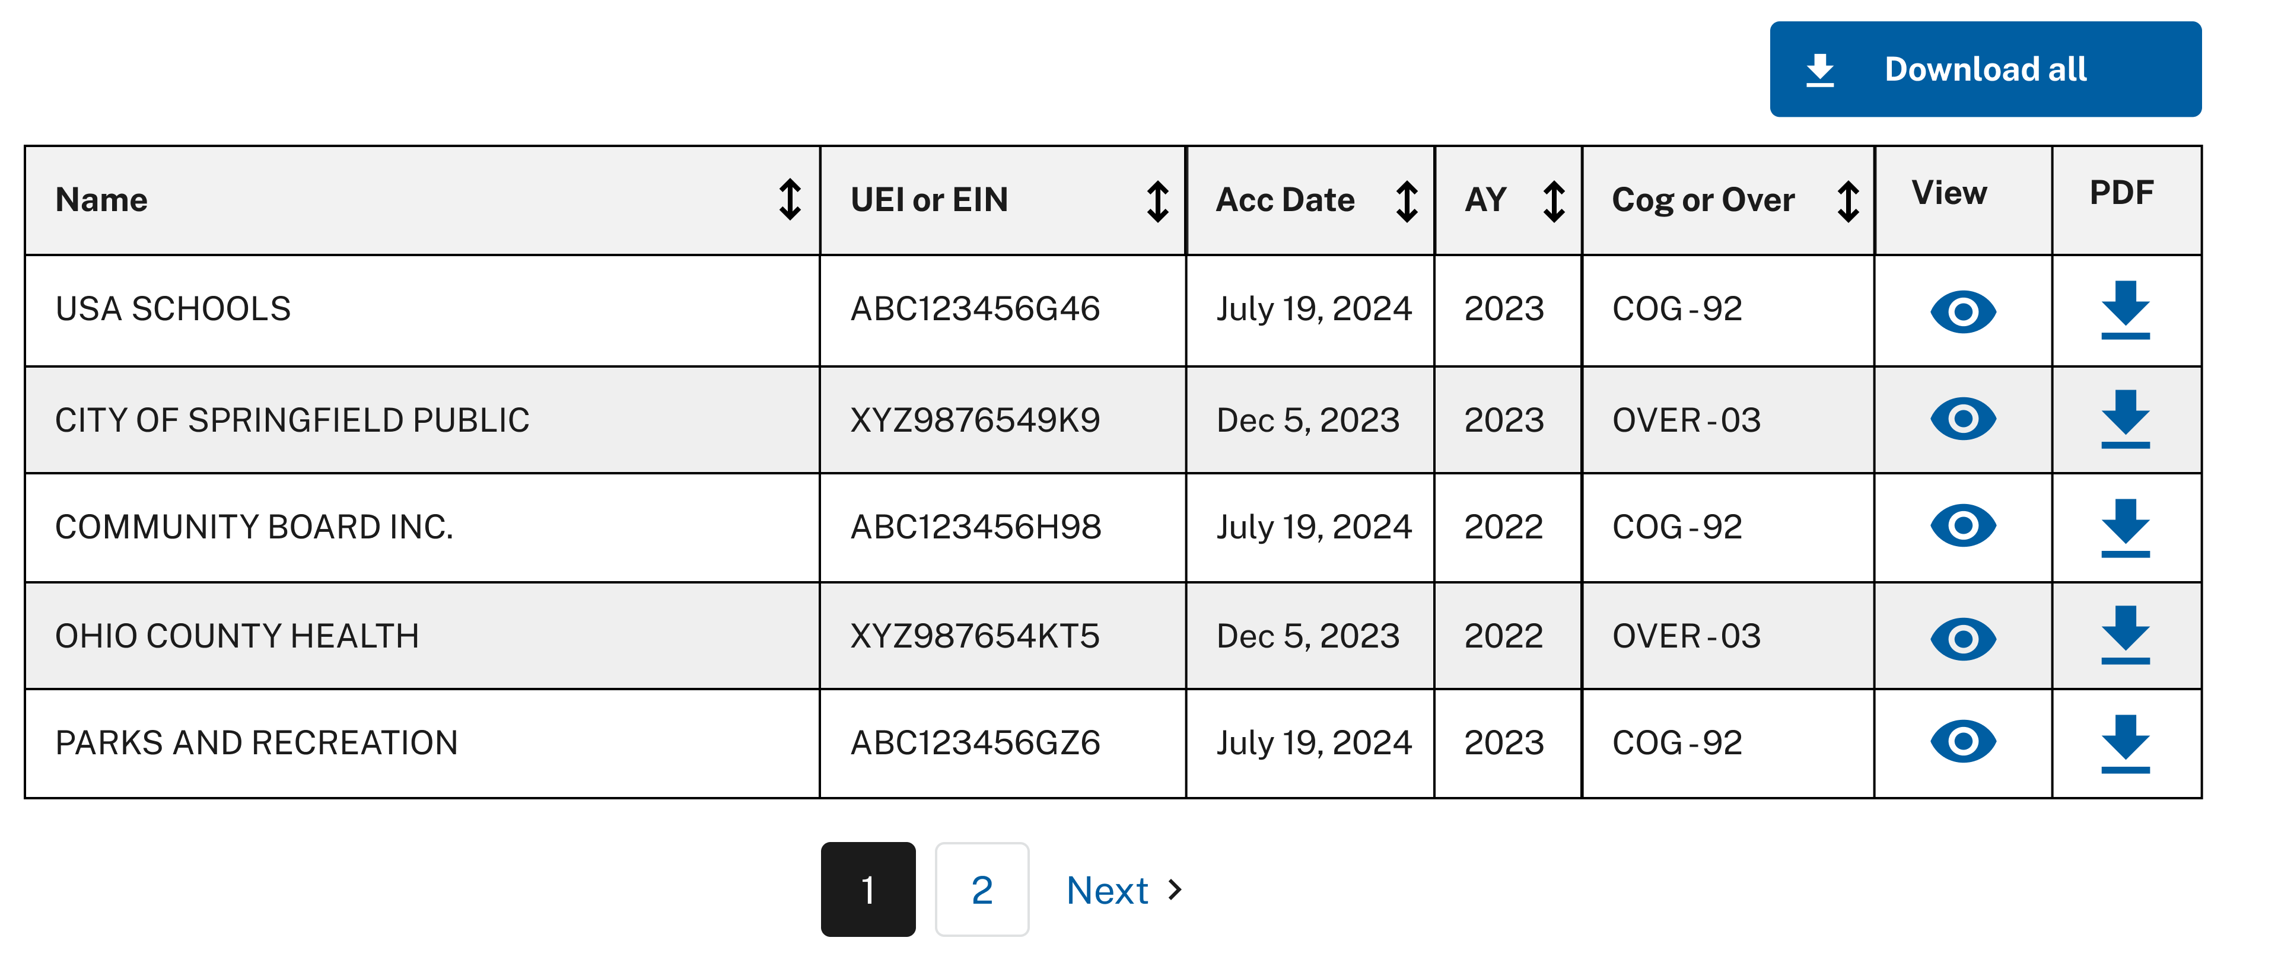The width and height of the screenshot is (2278, 963).
Task: Download PDF for USA SCHOOLS
Action: (2125, 310)
